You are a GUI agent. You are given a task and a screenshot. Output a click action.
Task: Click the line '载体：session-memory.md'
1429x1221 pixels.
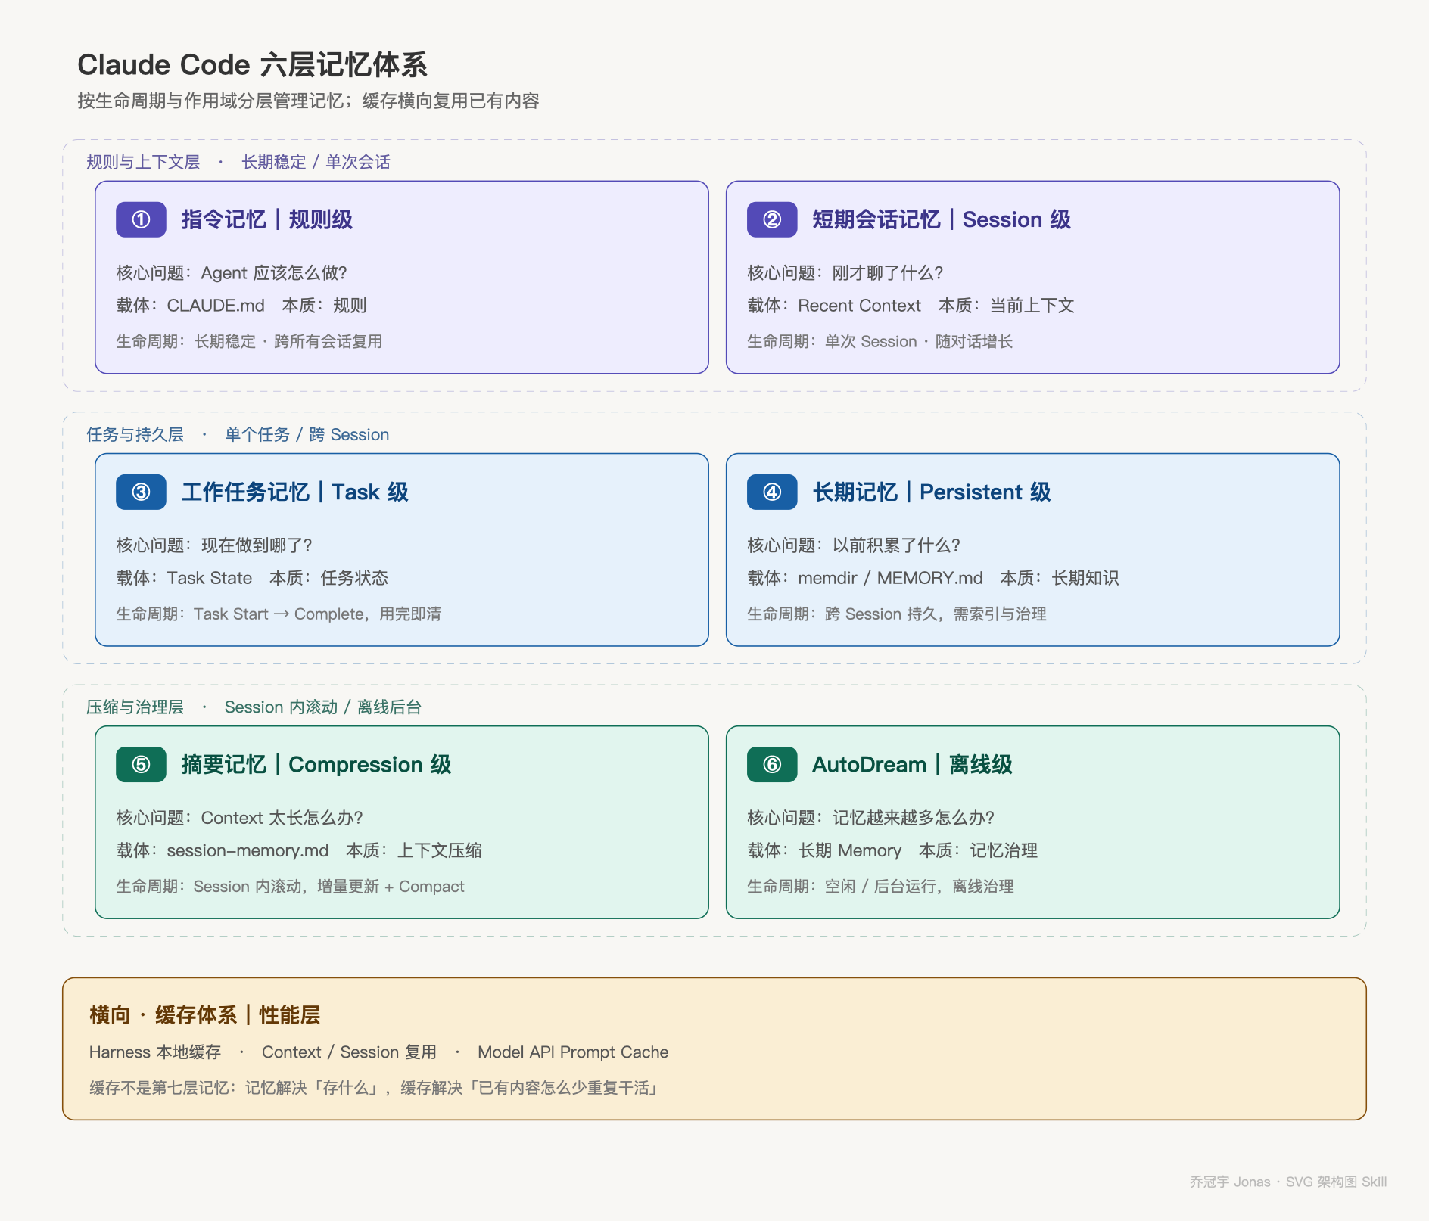point(223,850)
